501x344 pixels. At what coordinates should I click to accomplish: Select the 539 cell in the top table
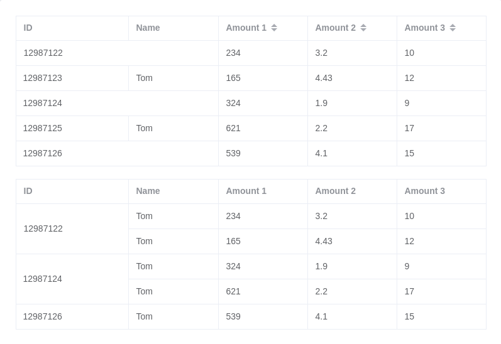tap(233, 153)
